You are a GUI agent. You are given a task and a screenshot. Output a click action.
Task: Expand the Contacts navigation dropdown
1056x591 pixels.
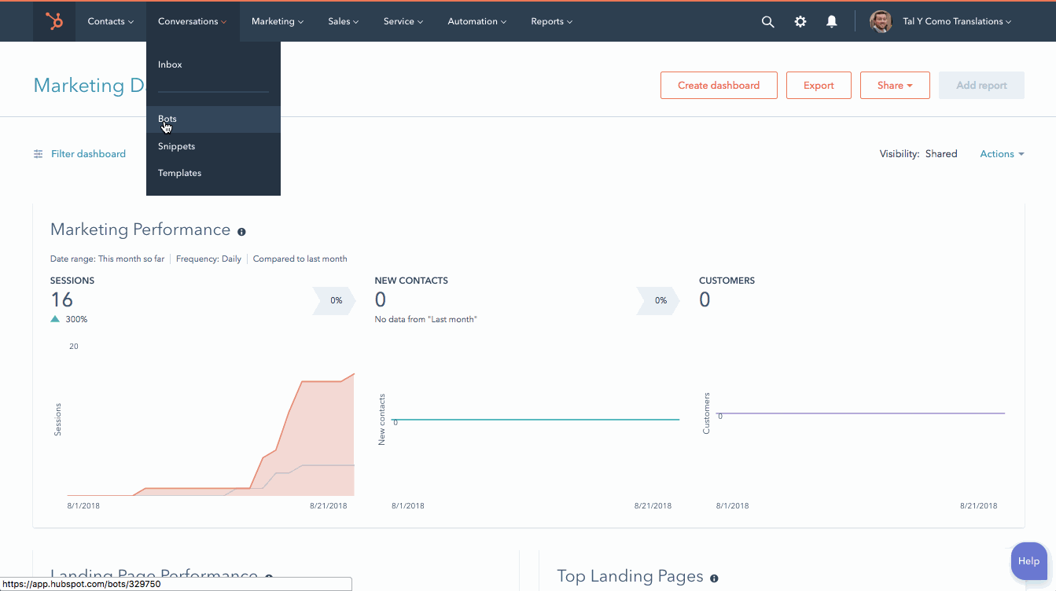pyautogui.click(x=110, y=21)
